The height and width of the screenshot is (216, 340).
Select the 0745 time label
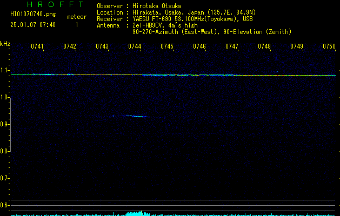pos(167,46)
